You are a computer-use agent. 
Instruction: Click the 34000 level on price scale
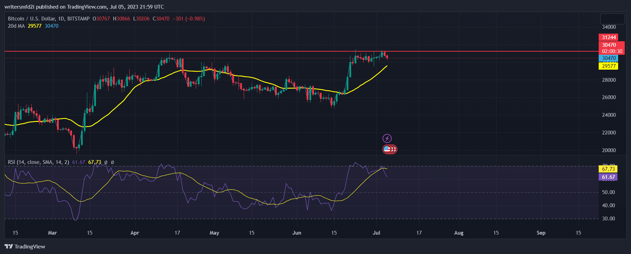coord(609,27)
